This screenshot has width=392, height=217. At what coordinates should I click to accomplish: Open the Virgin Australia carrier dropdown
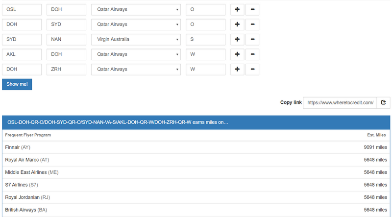[x=136, y=40]
